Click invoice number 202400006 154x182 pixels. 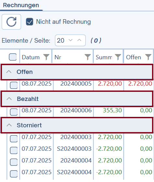76,110
